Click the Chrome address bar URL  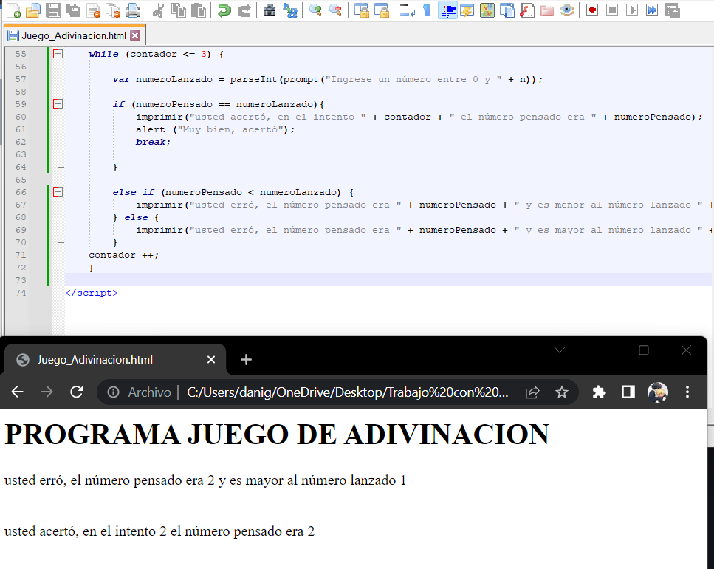[348, 392]
